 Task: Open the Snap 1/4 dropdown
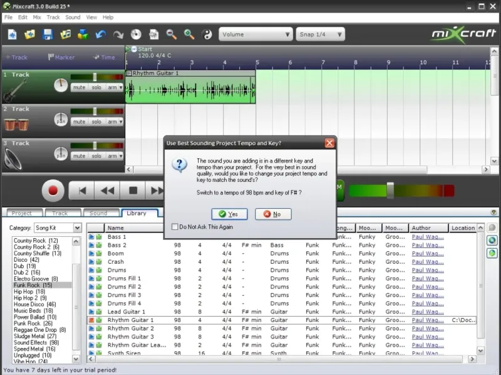[320, 34]
